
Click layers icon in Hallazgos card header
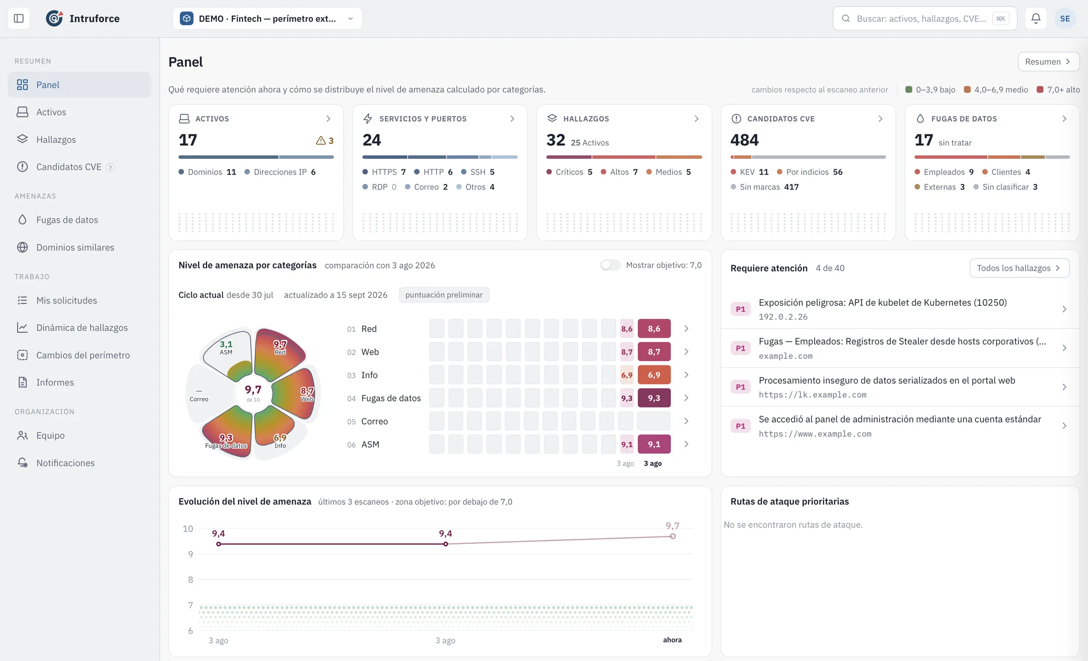point(552,118)
